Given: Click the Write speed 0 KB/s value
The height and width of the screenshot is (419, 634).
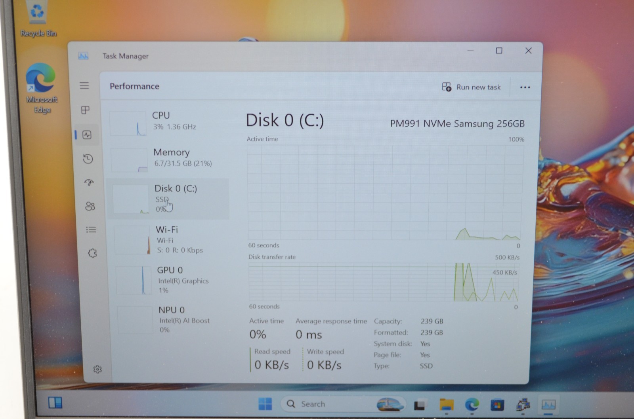Looking at the screenshot, I should pyautogui.click(x=324, y=365).
